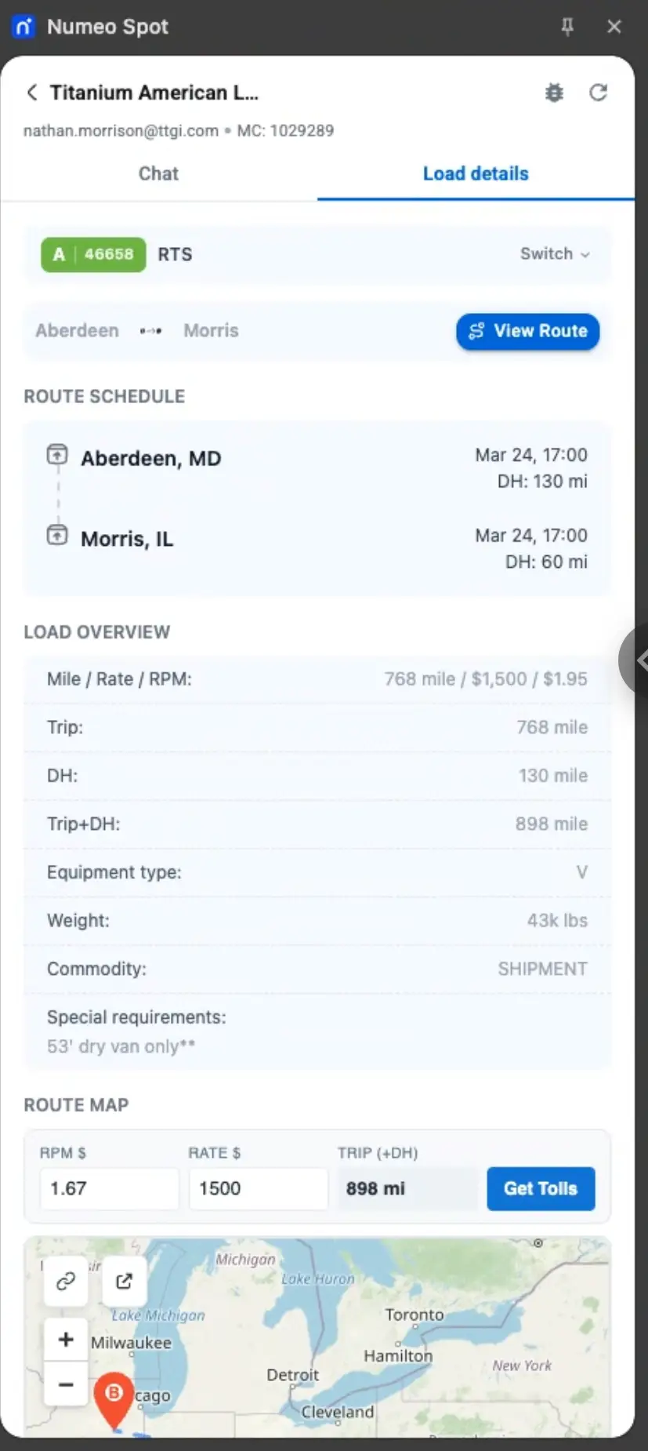Click the back arrow next to Titanium American
648x1451 pixels.
[x=32, y=93]
